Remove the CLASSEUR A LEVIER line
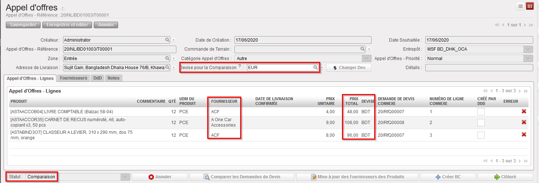 524,135
